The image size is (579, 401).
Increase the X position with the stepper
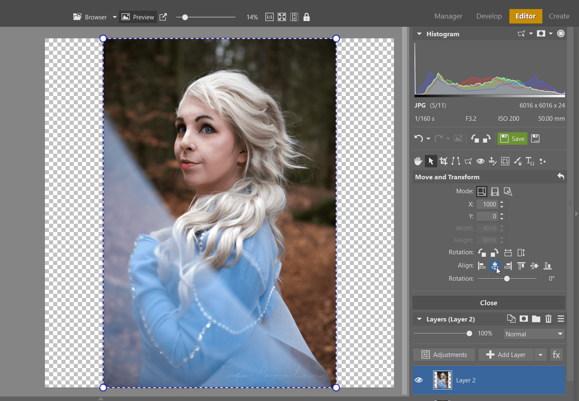coord(502,202)
